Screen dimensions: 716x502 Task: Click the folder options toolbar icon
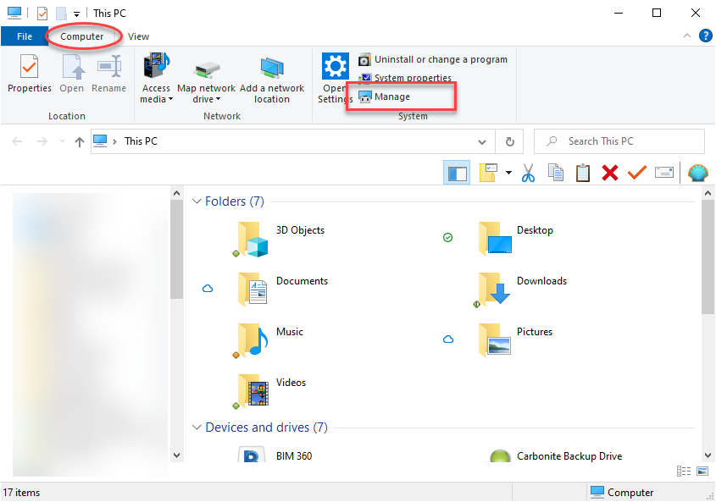coord(488,173)
